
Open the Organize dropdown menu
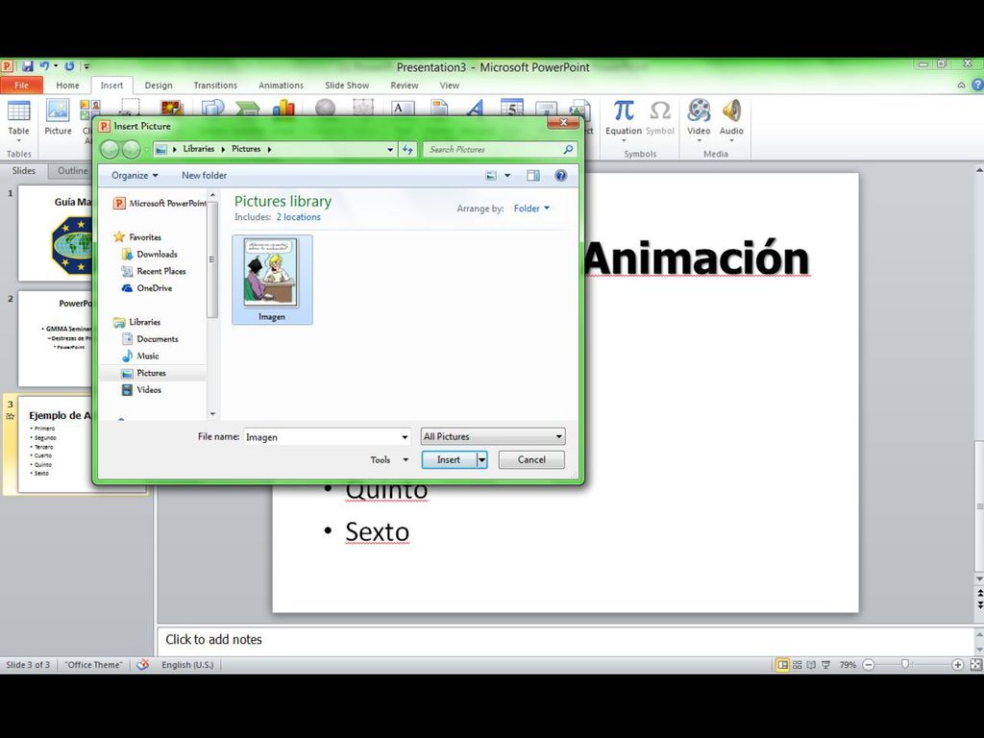coord(135,176)
